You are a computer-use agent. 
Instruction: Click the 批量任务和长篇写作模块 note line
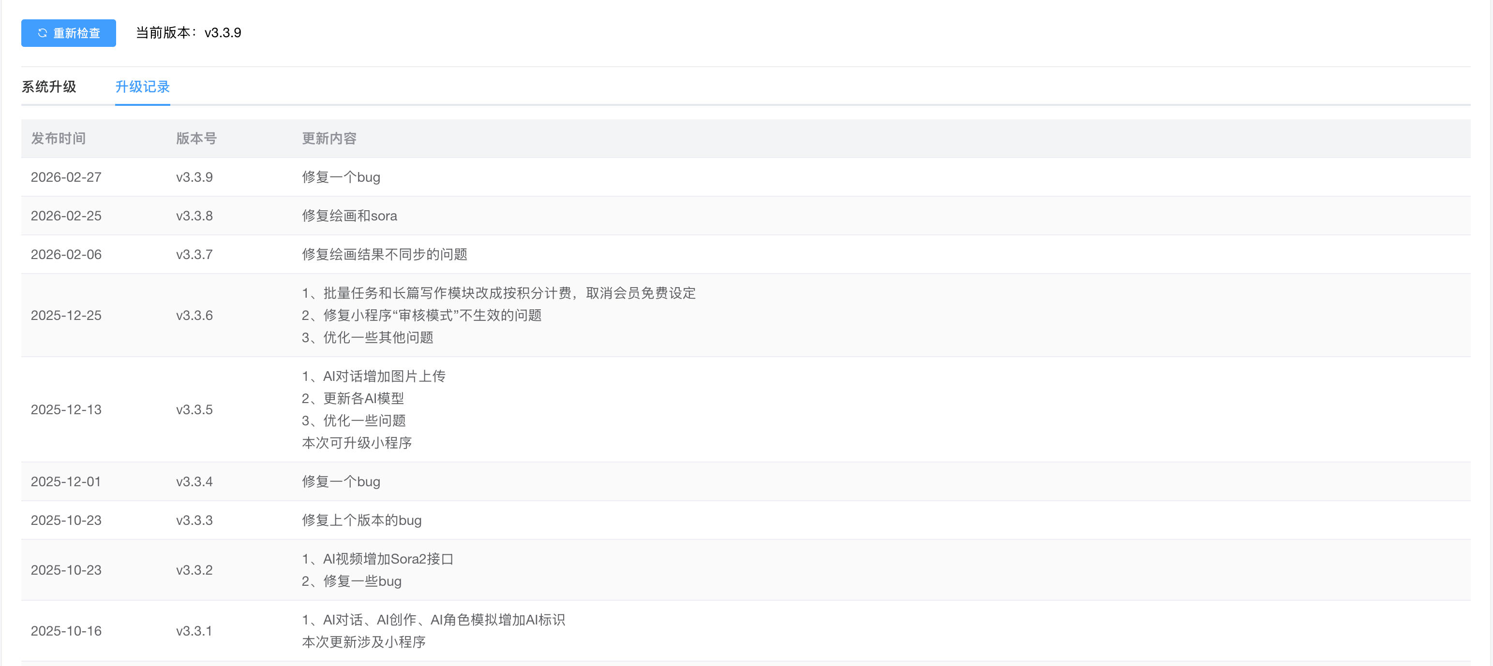tap(498, 293)
